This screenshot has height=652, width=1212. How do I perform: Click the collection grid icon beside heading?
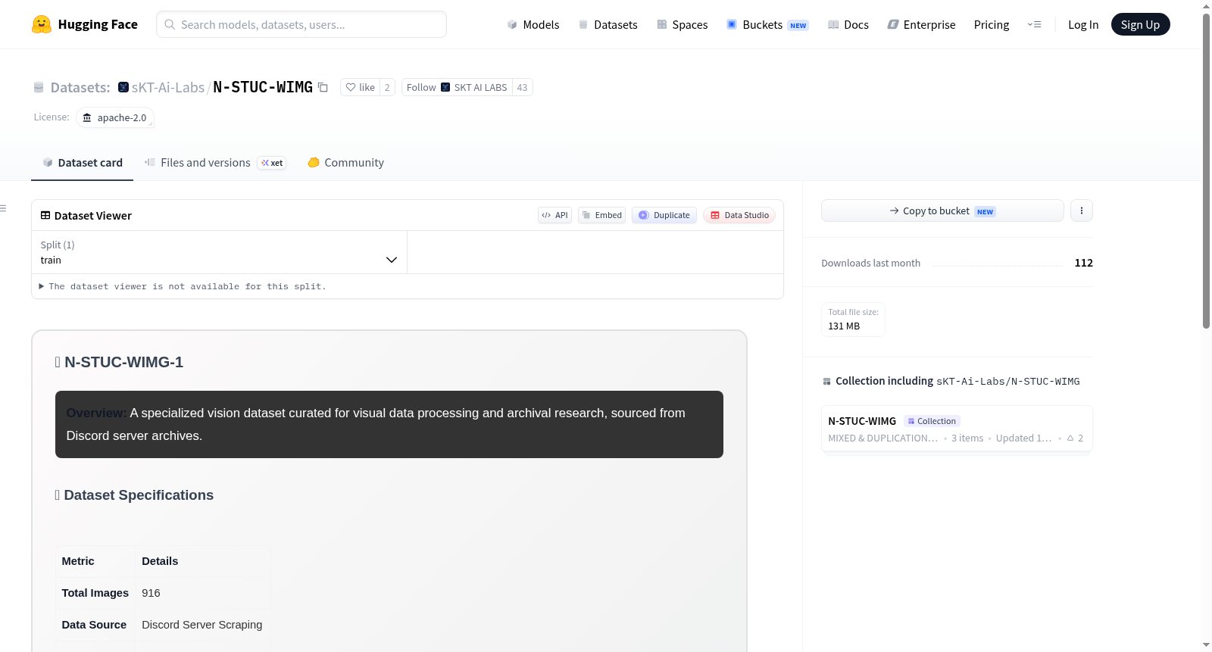coord(826,381)
